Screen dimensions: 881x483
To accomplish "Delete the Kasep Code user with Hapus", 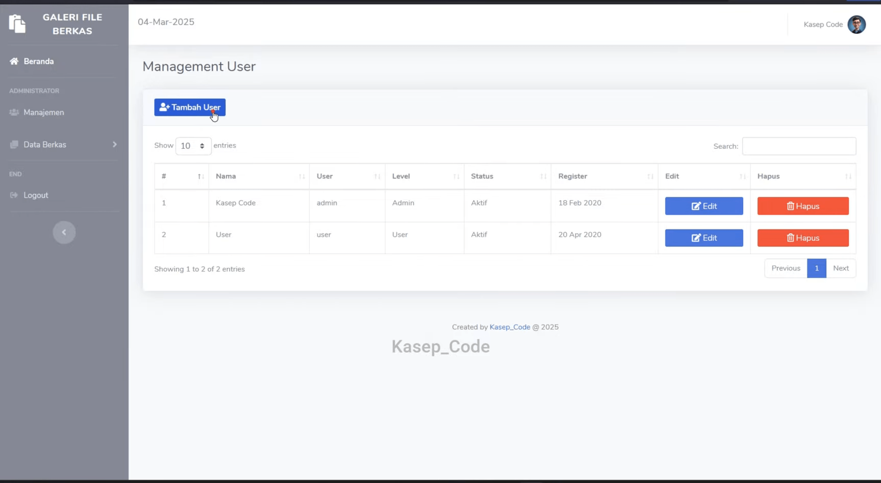I will tap(803, 206).
